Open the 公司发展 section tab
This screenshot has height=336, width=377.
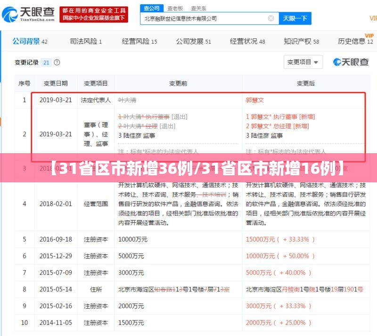(x=194, y=41)
